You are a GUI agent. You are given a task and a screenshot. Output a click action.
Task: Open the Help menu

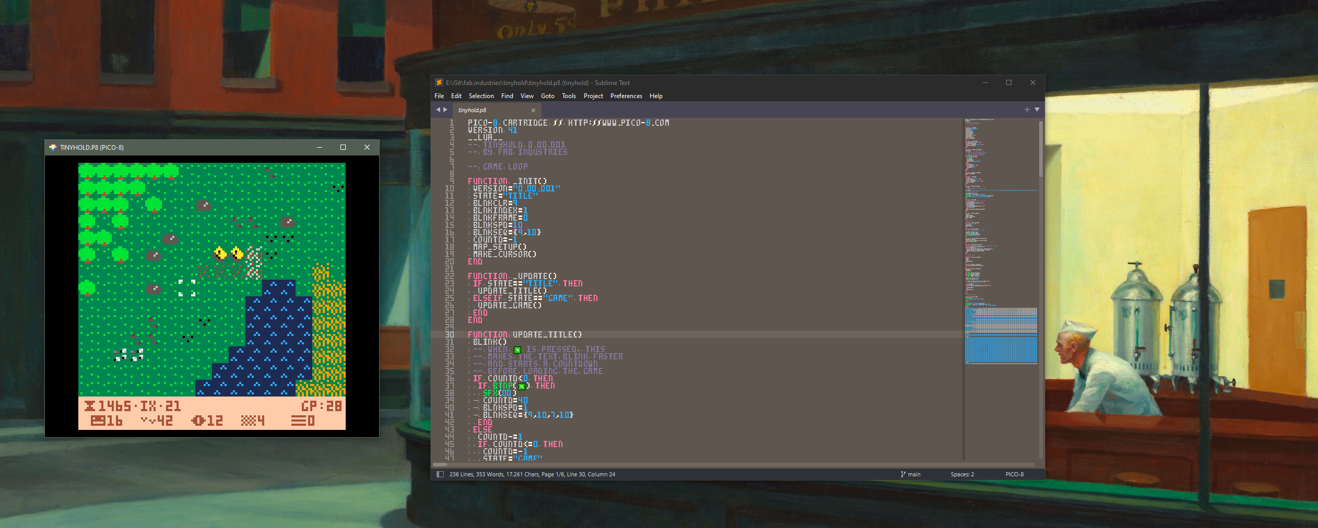click(656, 96)
